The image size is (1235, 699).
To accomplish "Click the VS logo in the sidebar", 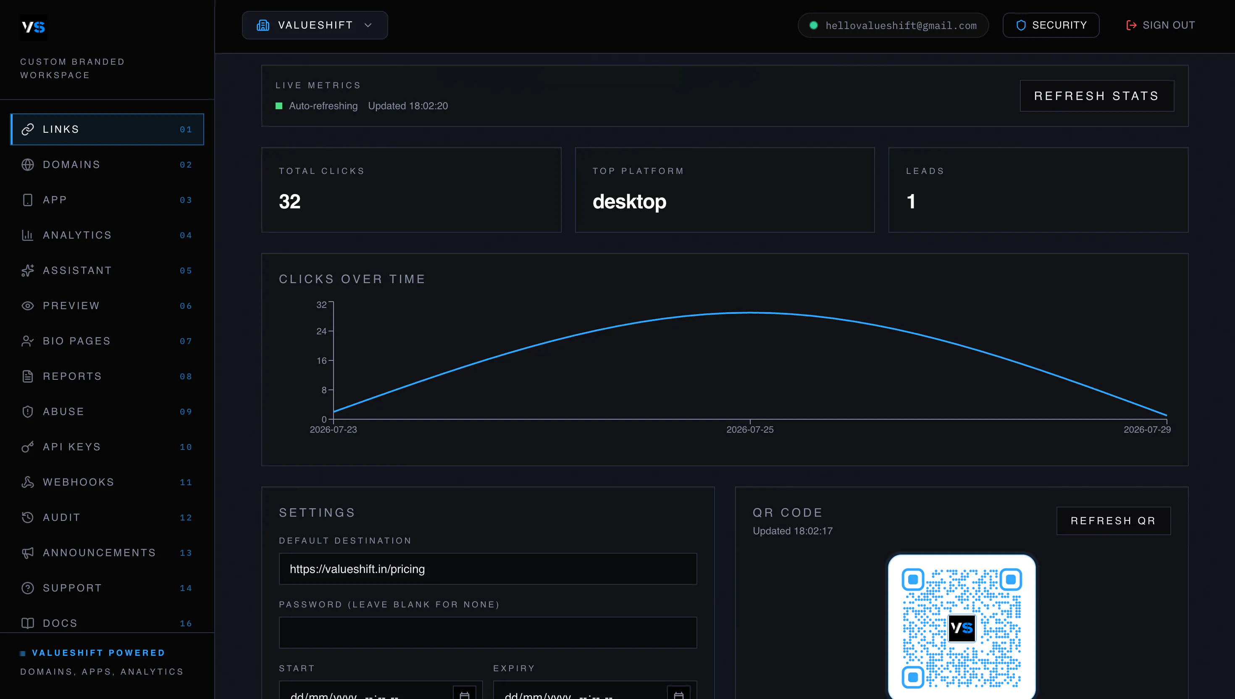I will (x=34, y=27).
